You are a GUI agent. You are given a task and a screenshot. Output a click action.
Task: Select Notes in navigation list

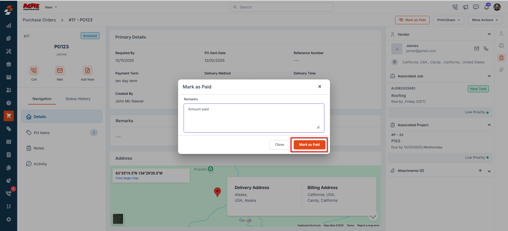coord(61,148)
